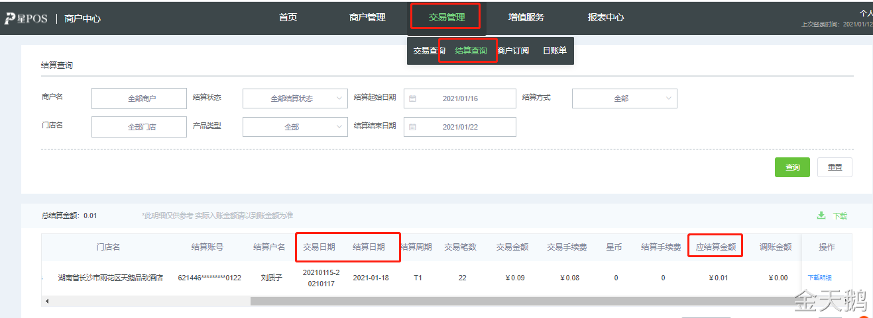
Task: Click the 星POS logo
Action: pos(27,19)
